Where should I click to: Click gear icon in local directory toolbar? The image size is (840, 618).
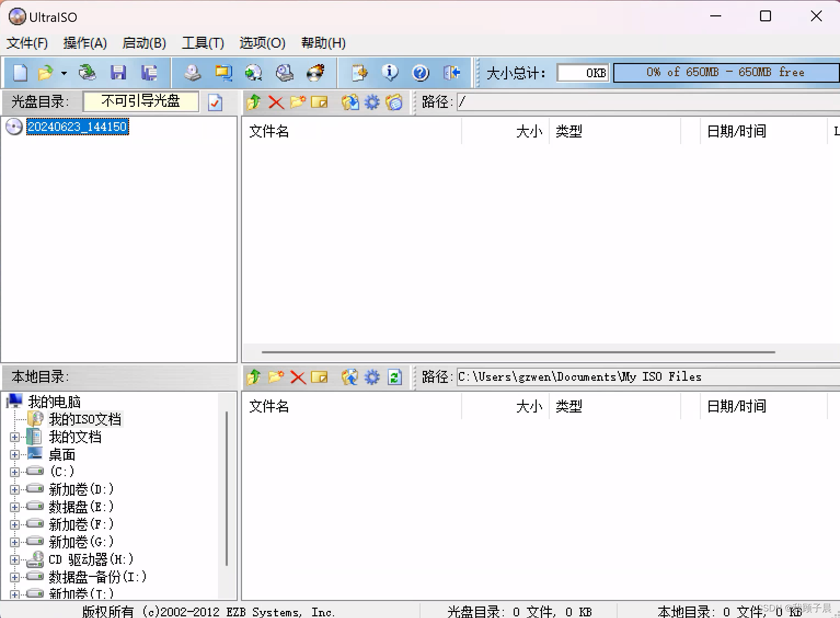tap(372, 377)
